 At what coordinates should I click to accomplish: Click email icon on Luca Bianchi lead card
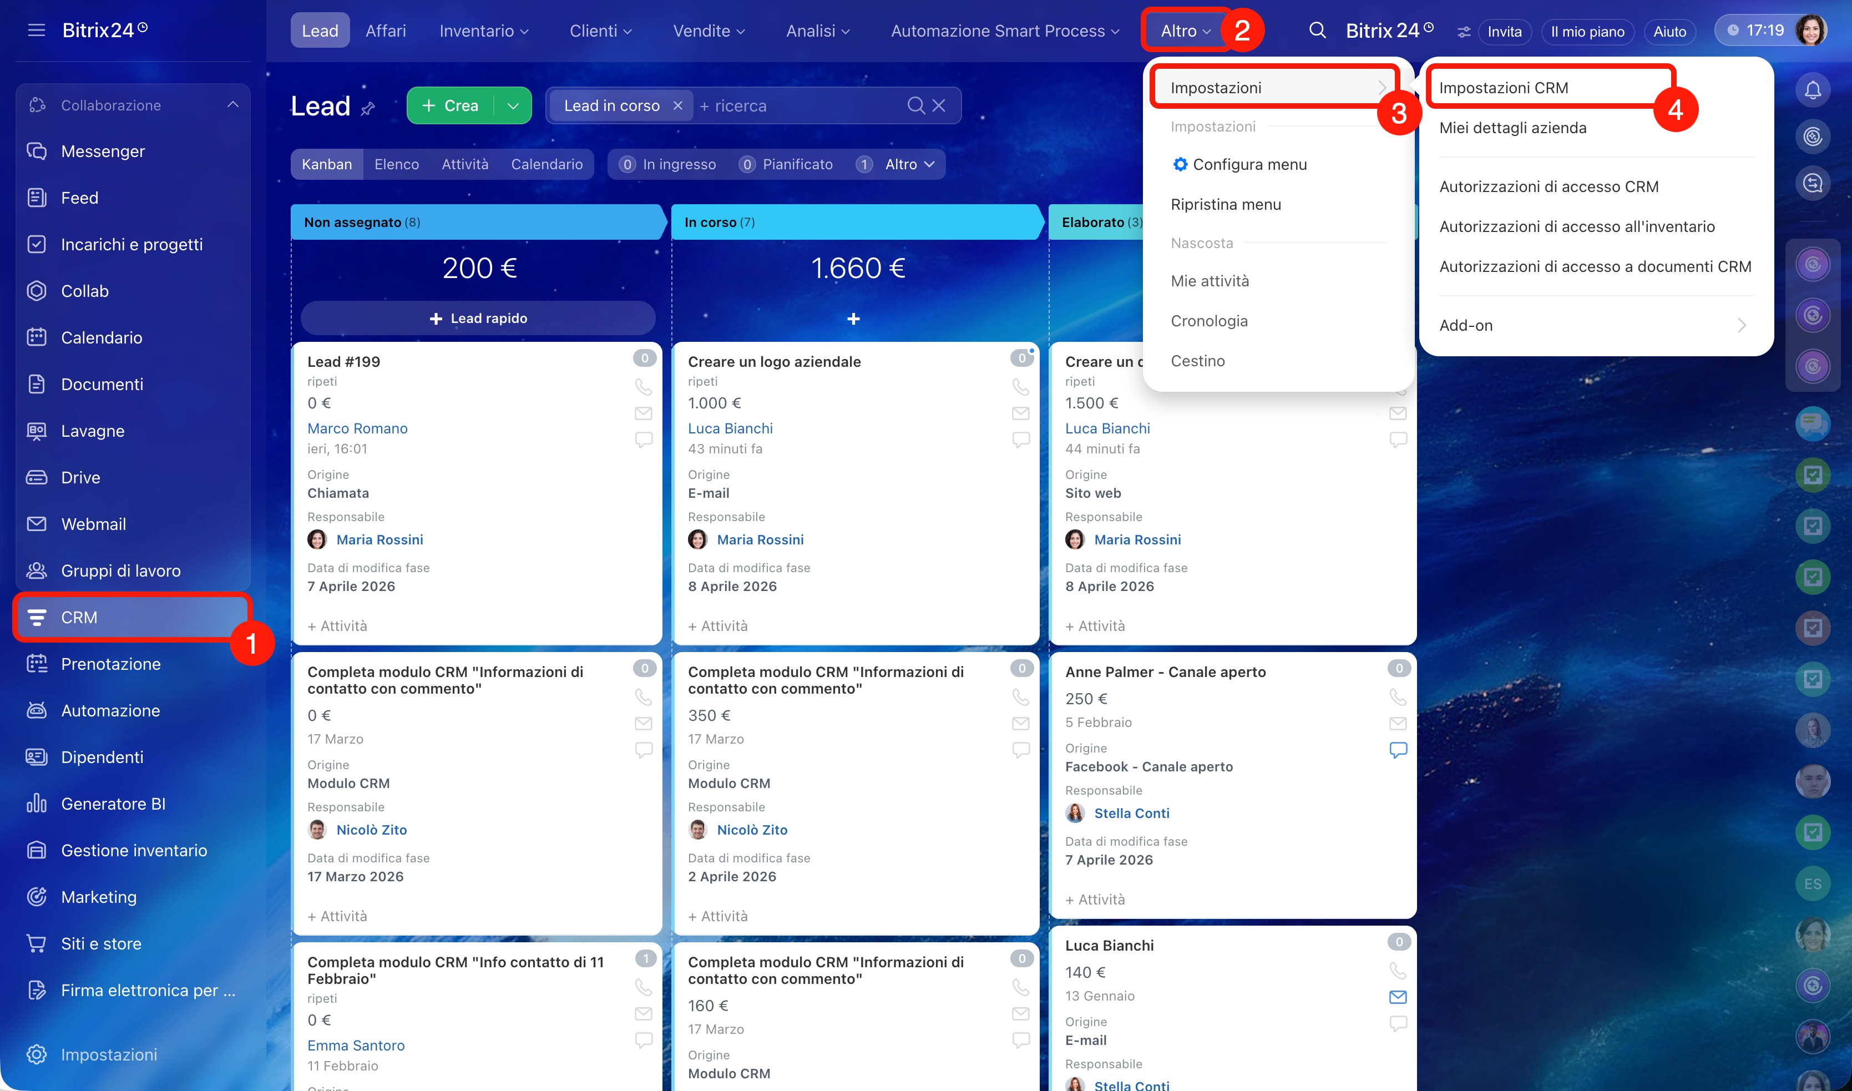[1398, 997]
